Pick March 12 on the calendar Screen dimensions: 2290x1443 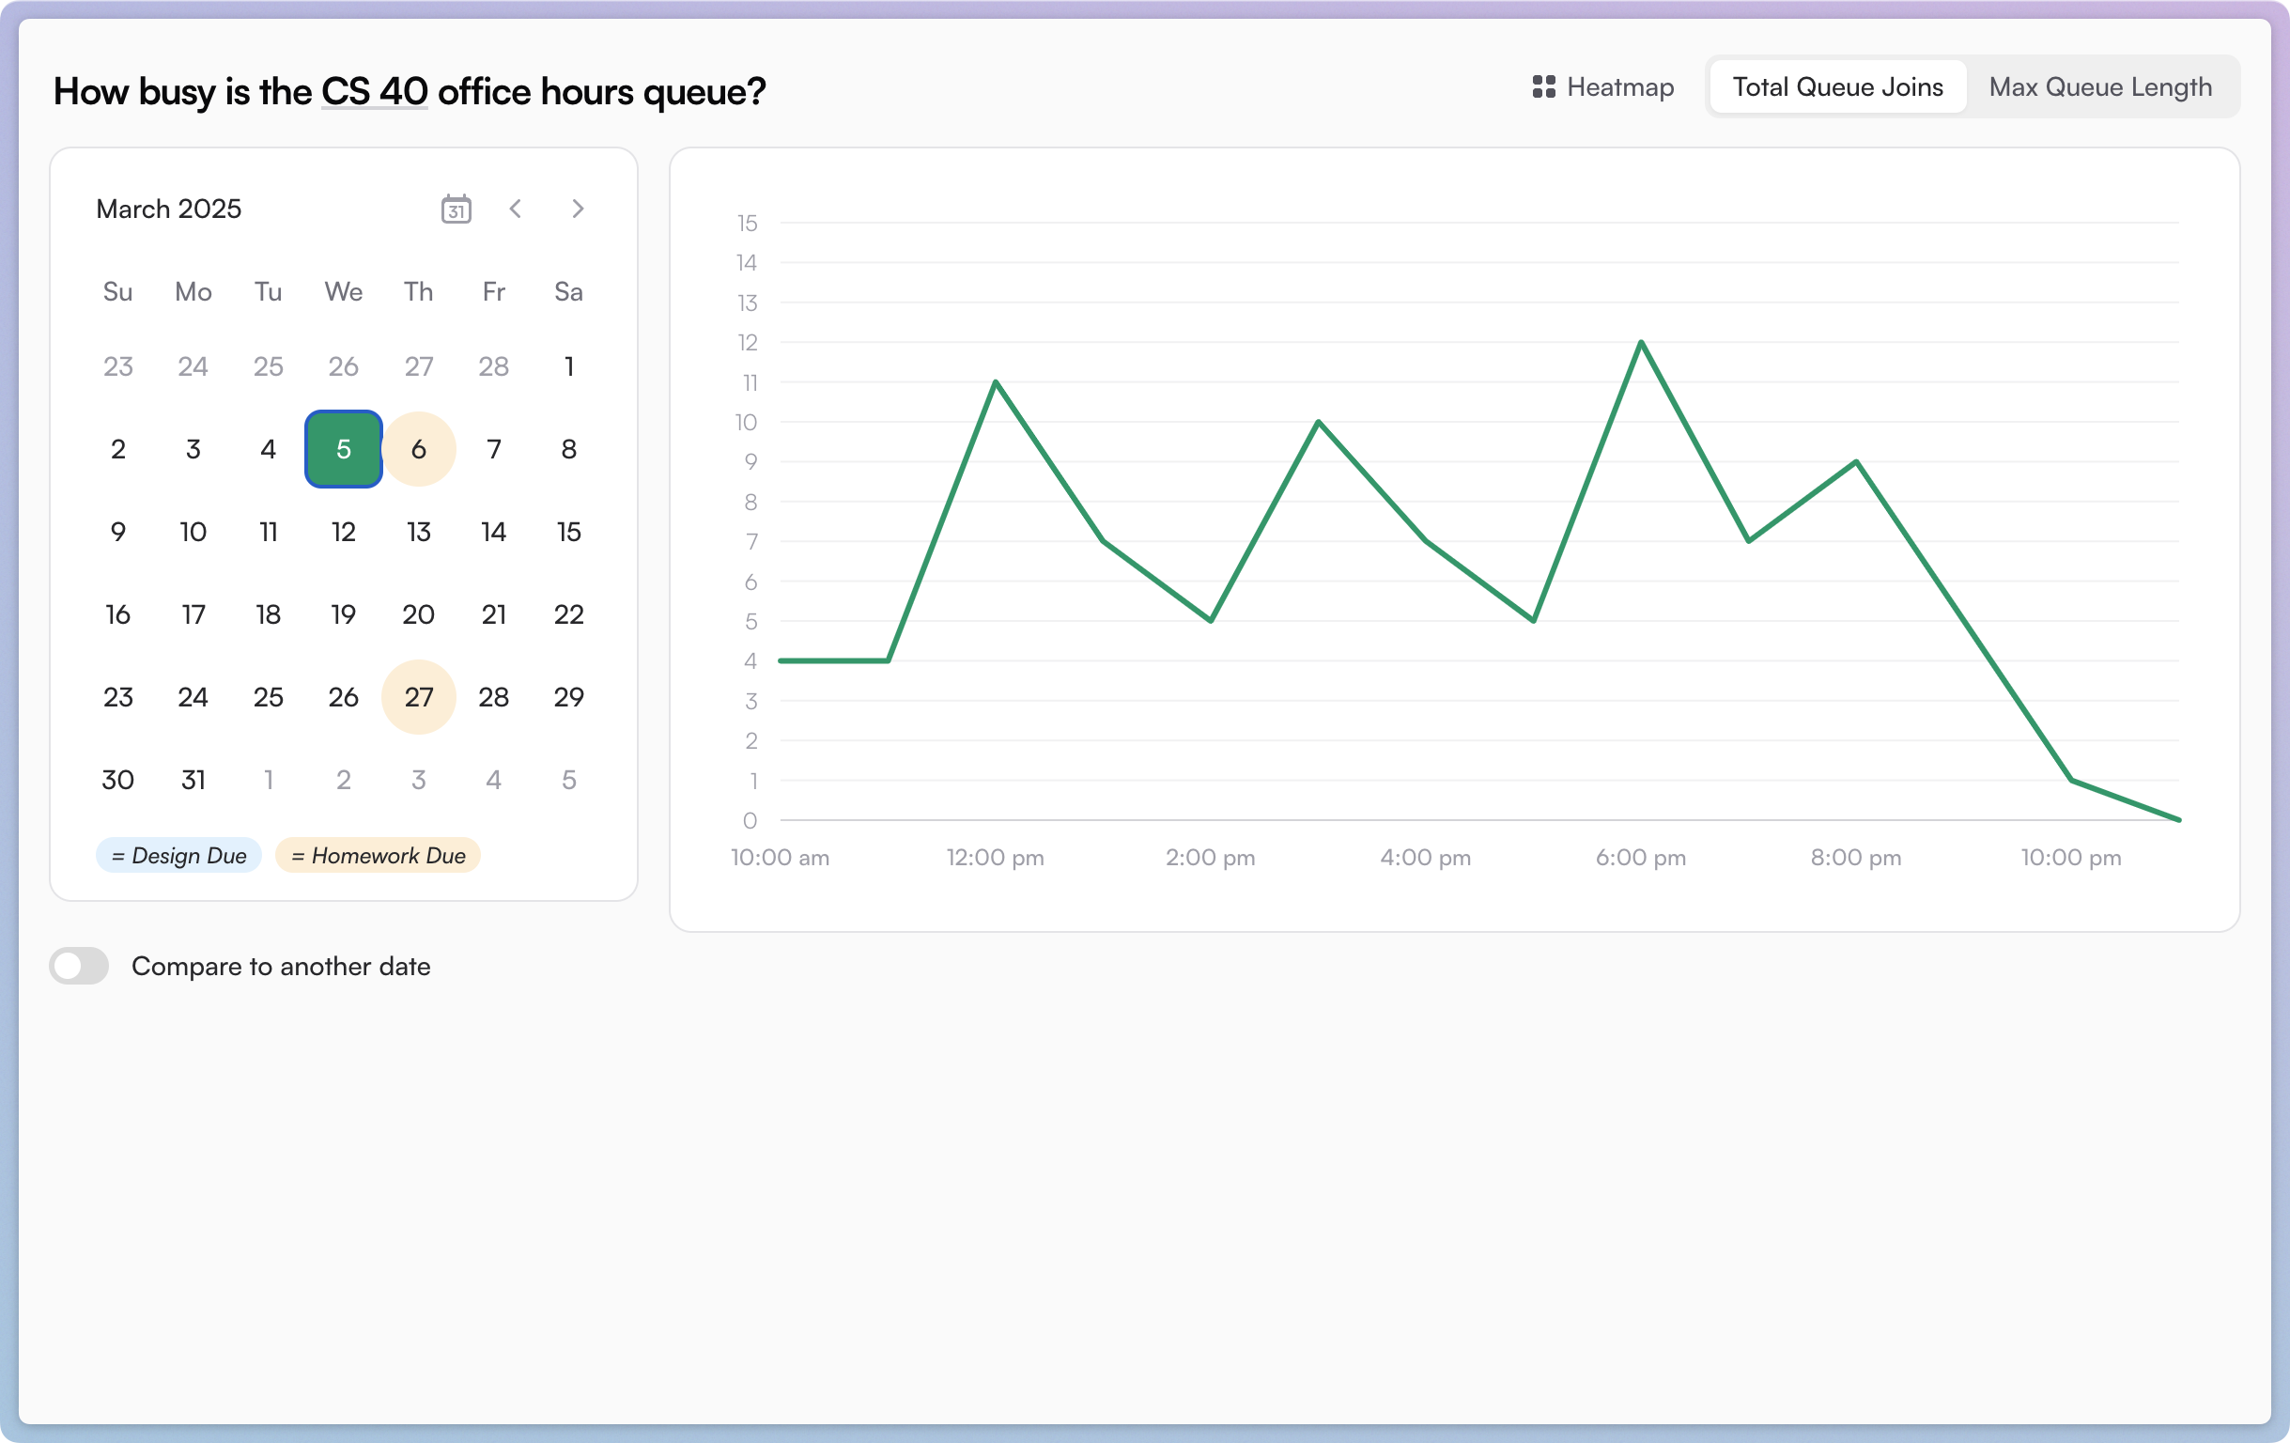point(343,532)
